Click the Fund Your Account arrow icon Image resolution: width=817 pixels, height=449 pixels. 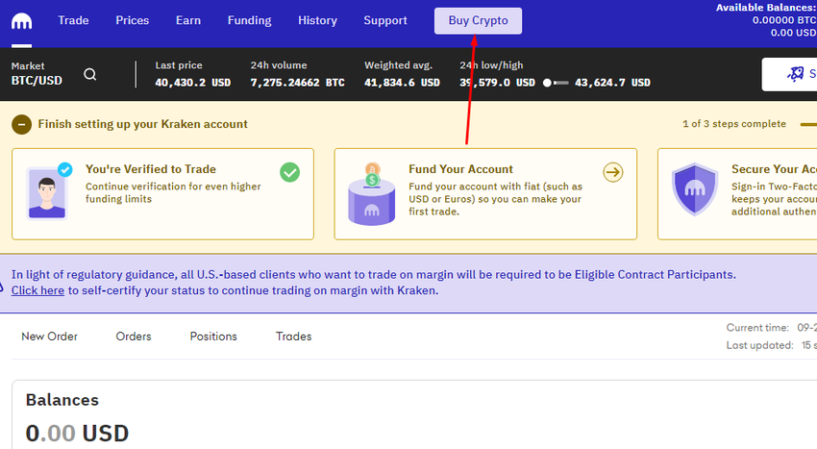[613, 172]
